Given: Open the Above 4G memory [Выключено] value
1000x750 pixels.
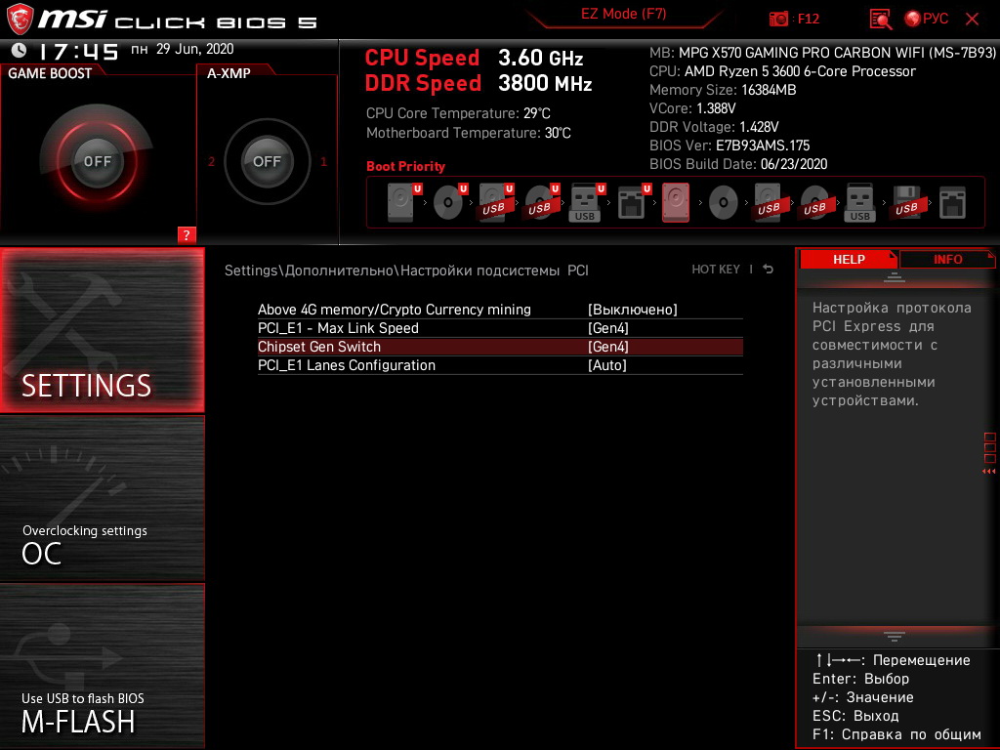Looking at the screenshot, I should 632,310.
